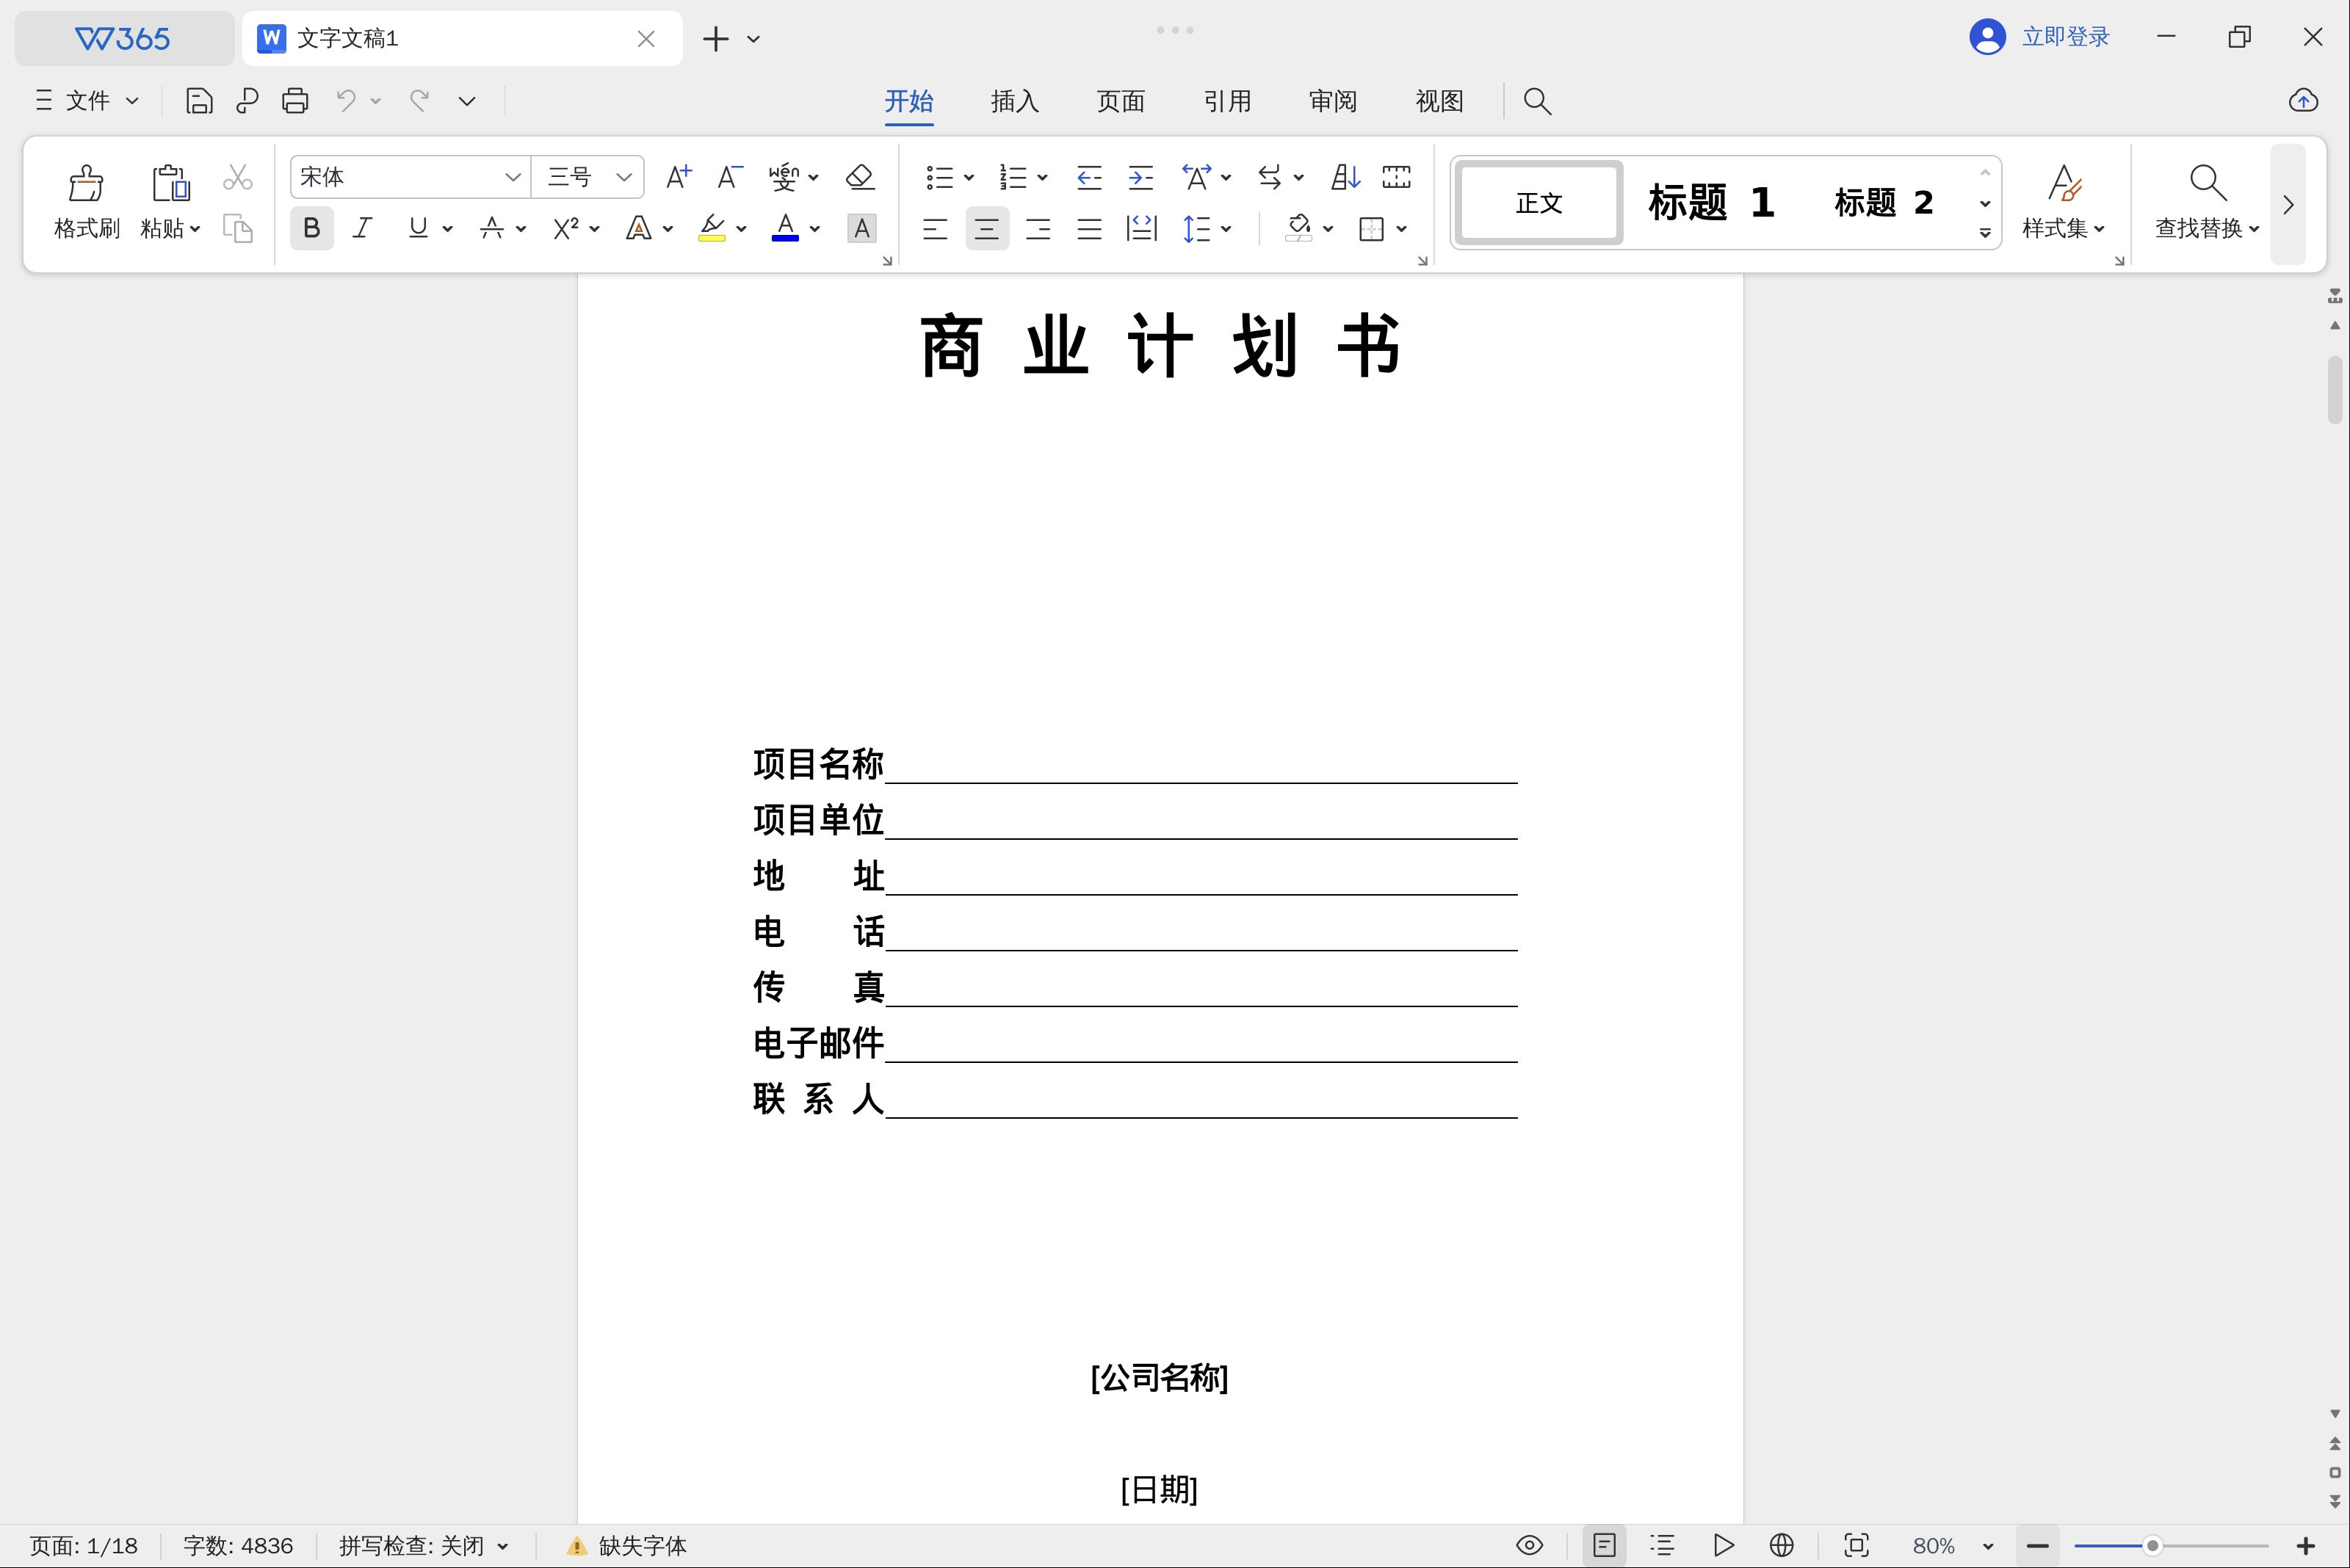Expand bullet list options arrow
This screenshot has width=2350, height=1568.
[x=969, y=178]
